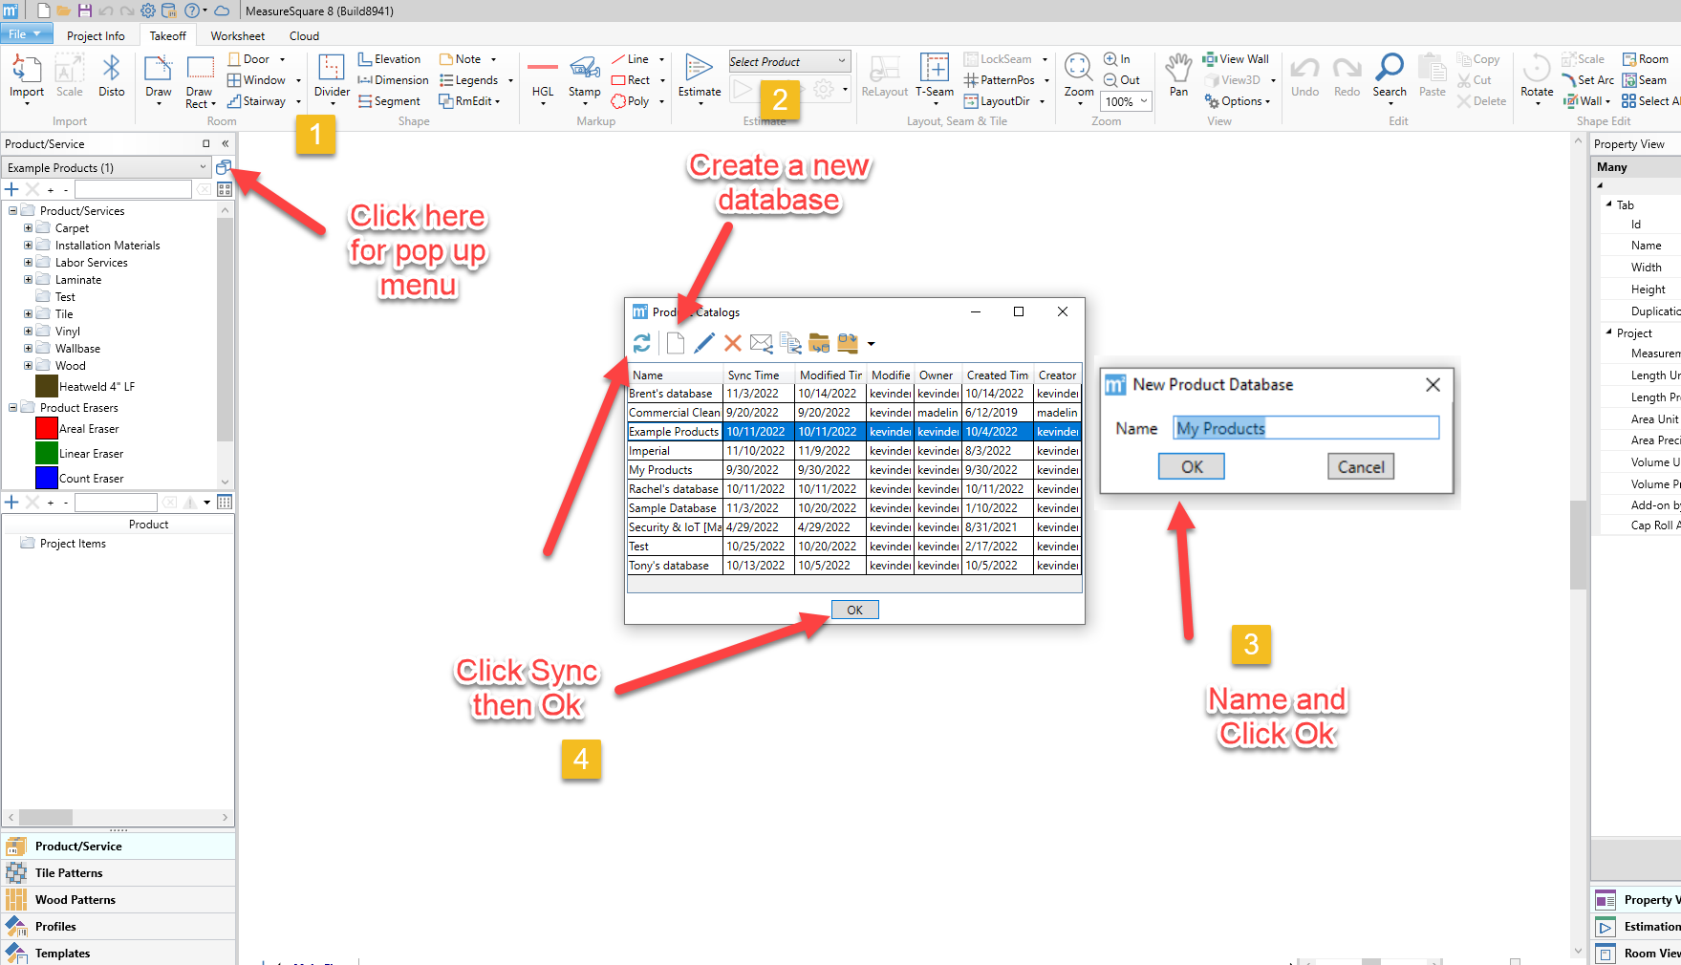This screenshot has height=965, width=1681.
Task: Open the product database pop-up menu icon
Action: pyautogui.click(x=224, y=167)
